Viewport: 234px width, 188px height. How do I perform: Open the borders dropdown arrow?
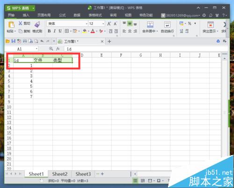click(71, 31)
